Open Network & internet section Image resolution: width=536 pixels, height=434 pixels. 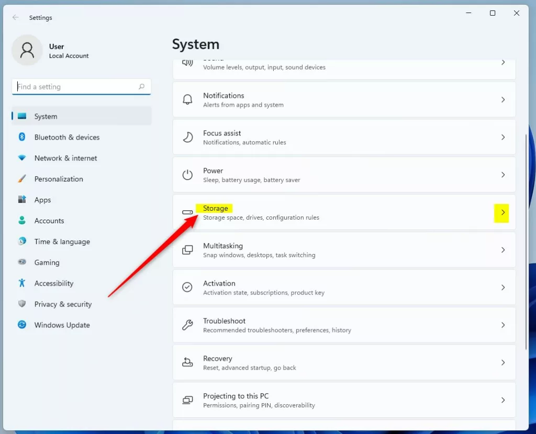click(x=81, y=158)
